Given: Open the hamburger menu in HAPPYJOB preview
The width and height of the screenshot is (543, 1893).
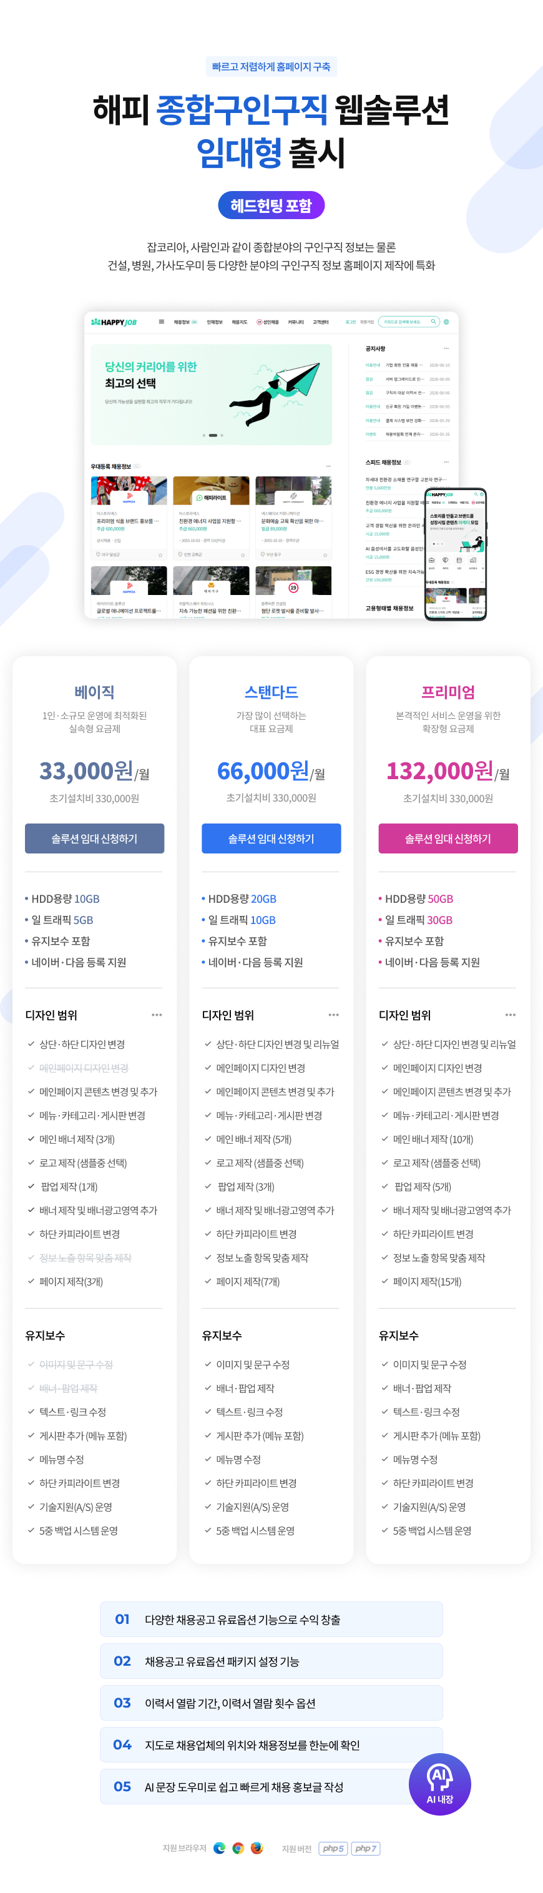Looking at the screenshot, I should pos(161,321).
